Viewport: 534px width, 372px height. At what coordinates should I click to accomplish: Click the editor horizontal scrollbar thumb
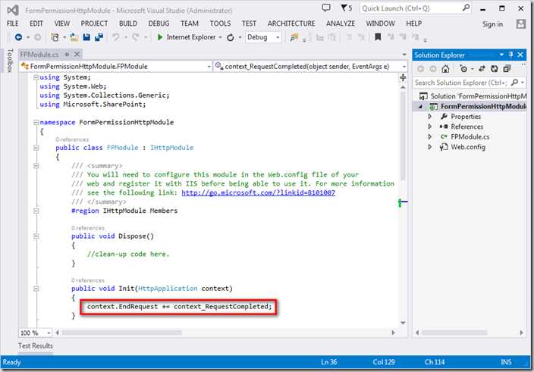122,333
